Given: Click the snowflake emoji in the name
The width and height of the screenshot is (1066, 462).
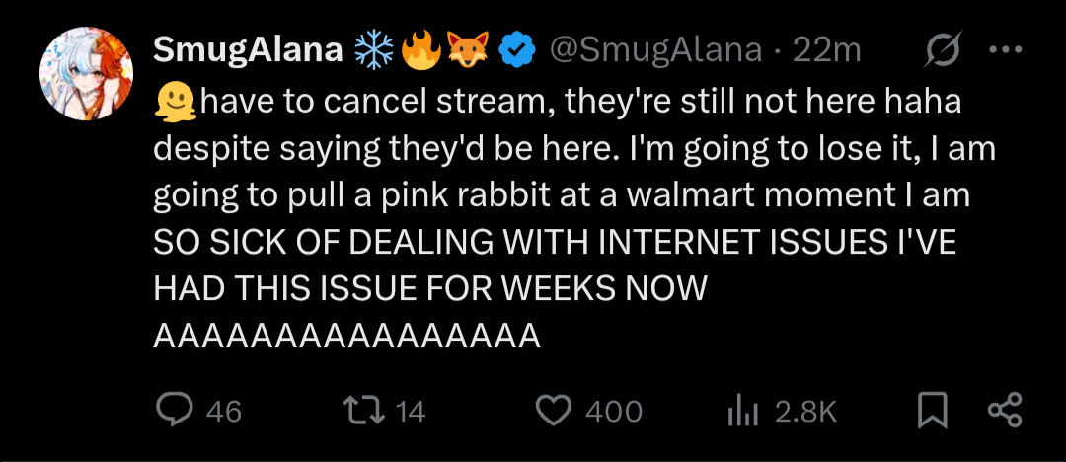Looking at the screenshot, I should [x=372, y=50].
